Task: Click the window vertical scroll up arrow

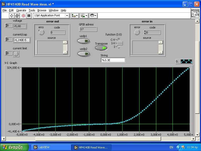Action: pyautogui.click(x=197, y=21)
